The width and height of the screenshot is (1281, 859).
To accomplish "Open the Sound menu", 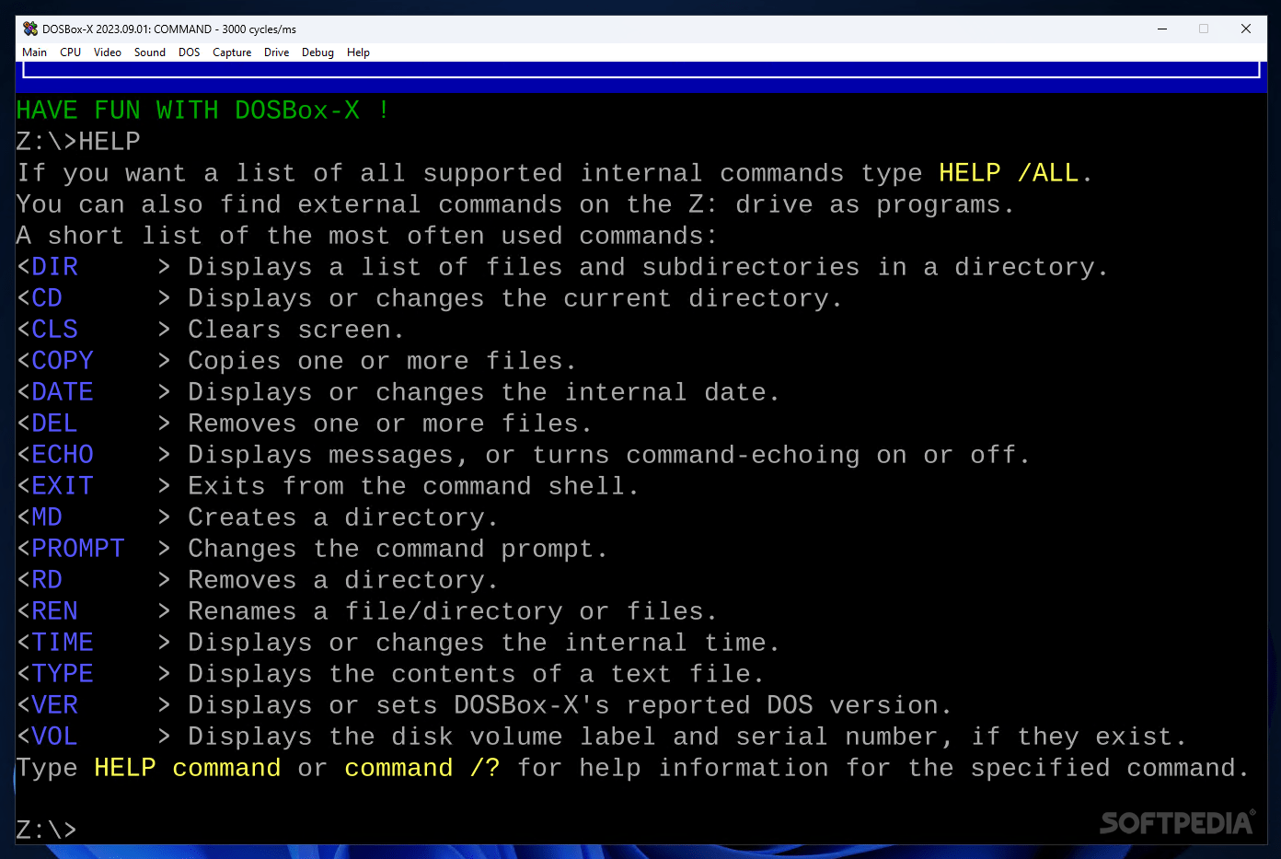I will click(149, 52).
